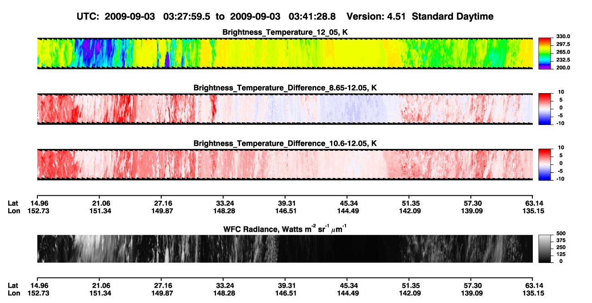The height and width of the screenshot is (303, 592).
Task: Select the "Brightness_Temperature_12_05, K" panel title
Action: click(x=285, y=32)
